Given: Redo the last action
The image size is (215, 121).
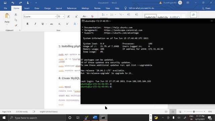Looking at the screenshot, I should [20, 3].
